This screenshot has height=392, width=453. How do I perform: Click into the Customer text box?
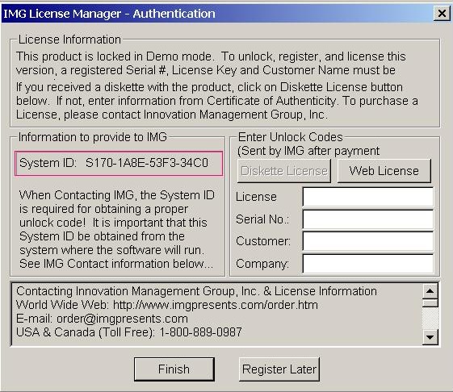coord(367,241)
